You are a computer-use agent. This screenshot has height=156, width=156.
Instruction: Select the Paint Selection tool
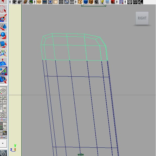[3, 18]
